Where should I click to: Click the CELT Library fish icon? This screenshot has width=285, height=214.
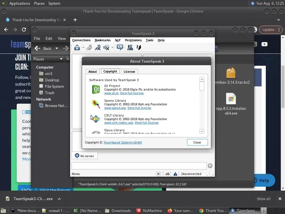pyautogui.click(x=96, y=119)
